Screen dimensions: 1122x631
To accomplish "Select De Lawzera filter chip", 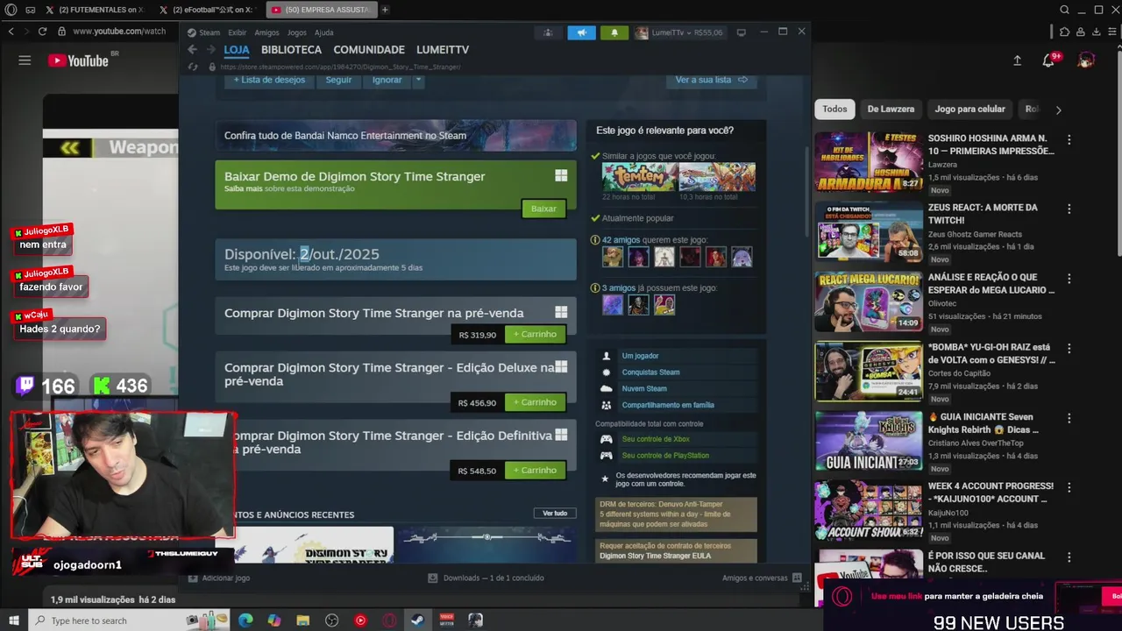I will (x=891, y=110).
